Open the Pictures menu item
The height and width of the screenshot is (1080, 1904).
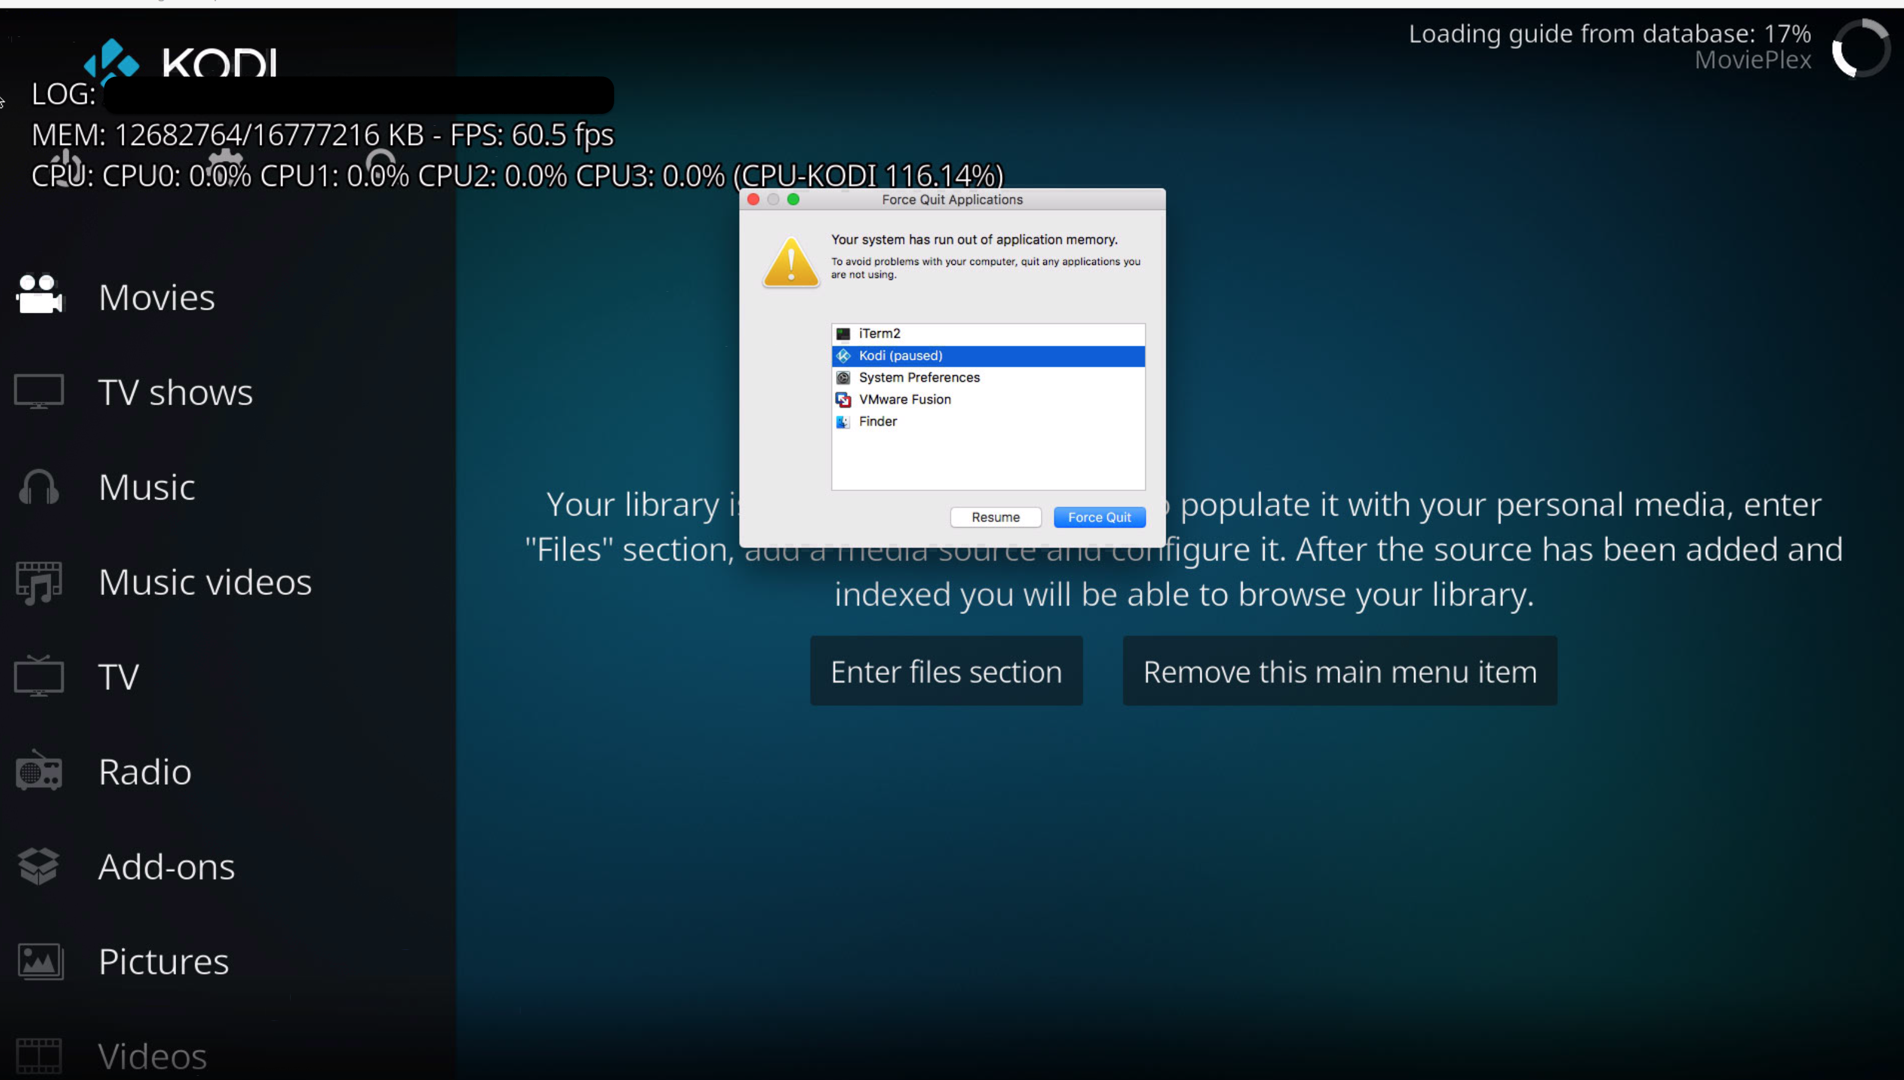click(163, 961)
